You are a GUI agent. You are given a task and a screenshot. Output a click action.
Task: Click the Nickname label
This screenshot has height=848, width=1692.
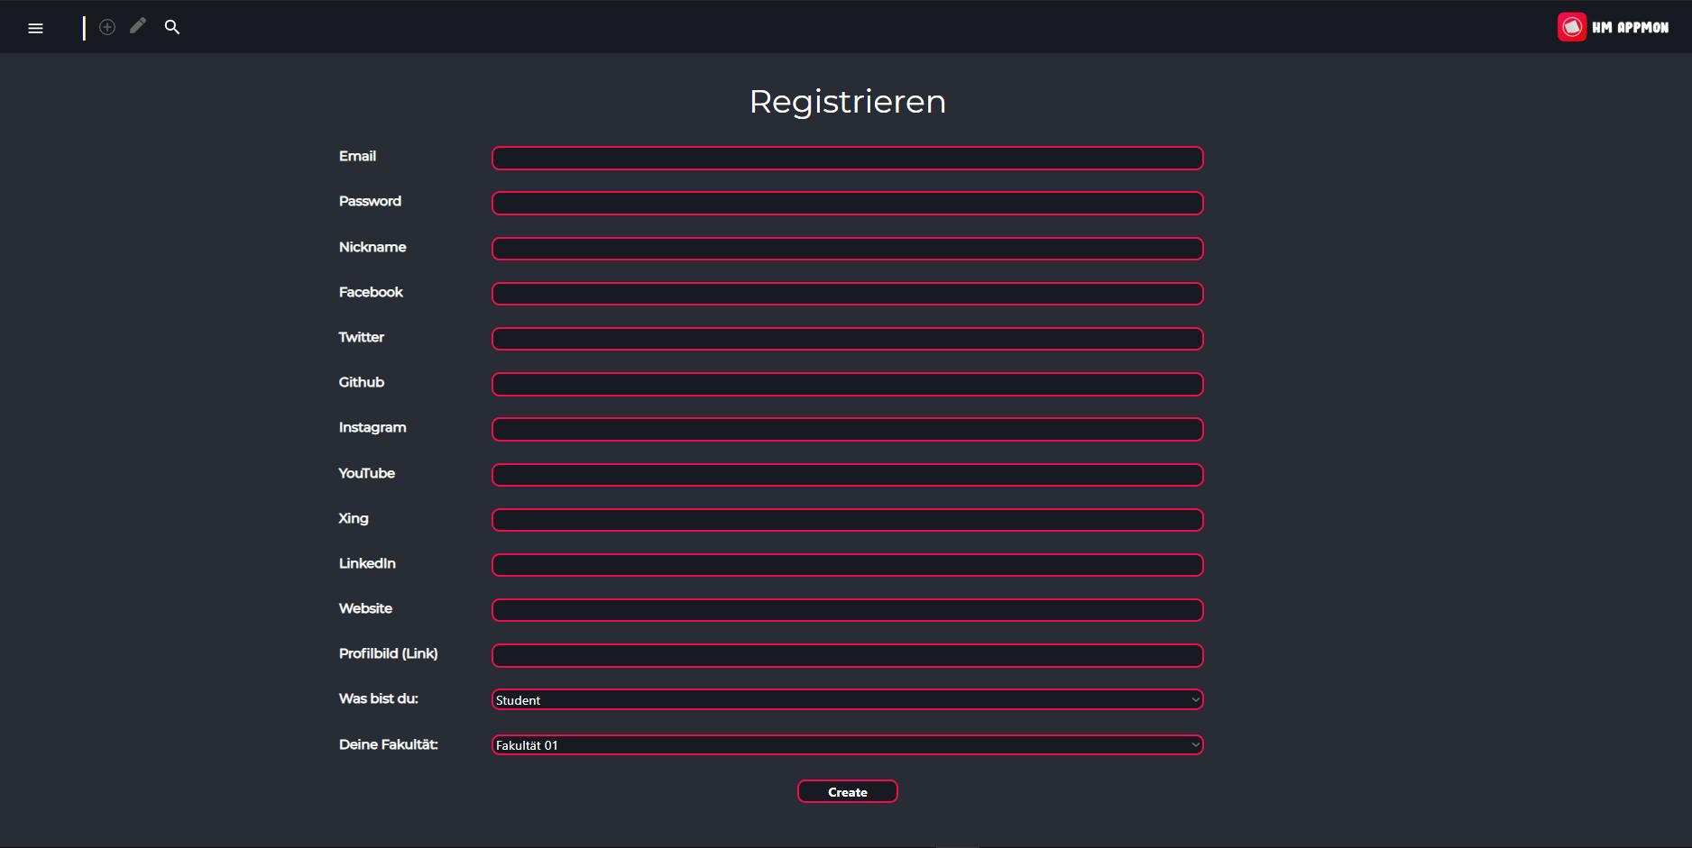(372, 247)
